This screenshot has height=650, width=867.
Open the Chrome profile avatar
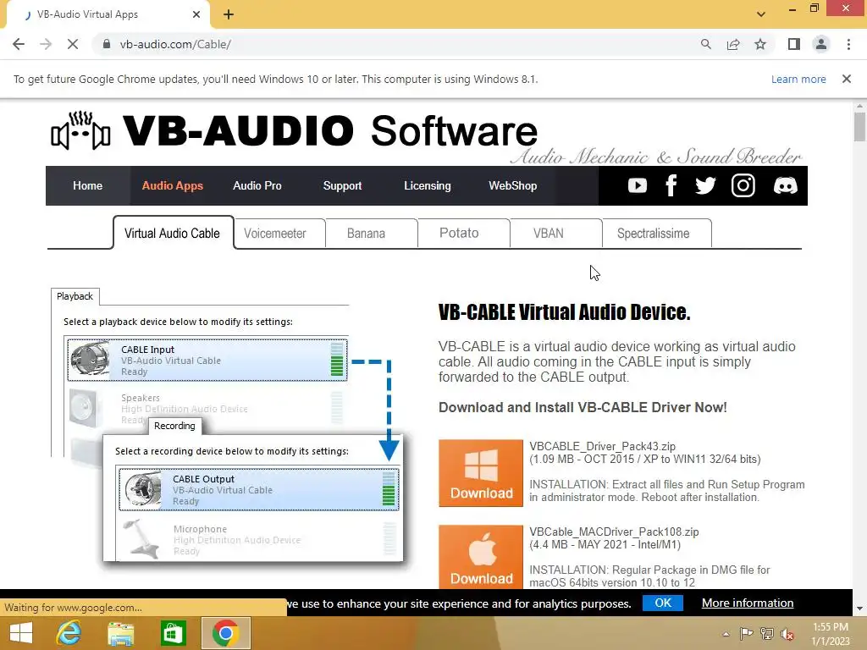(x=821, y=44)
